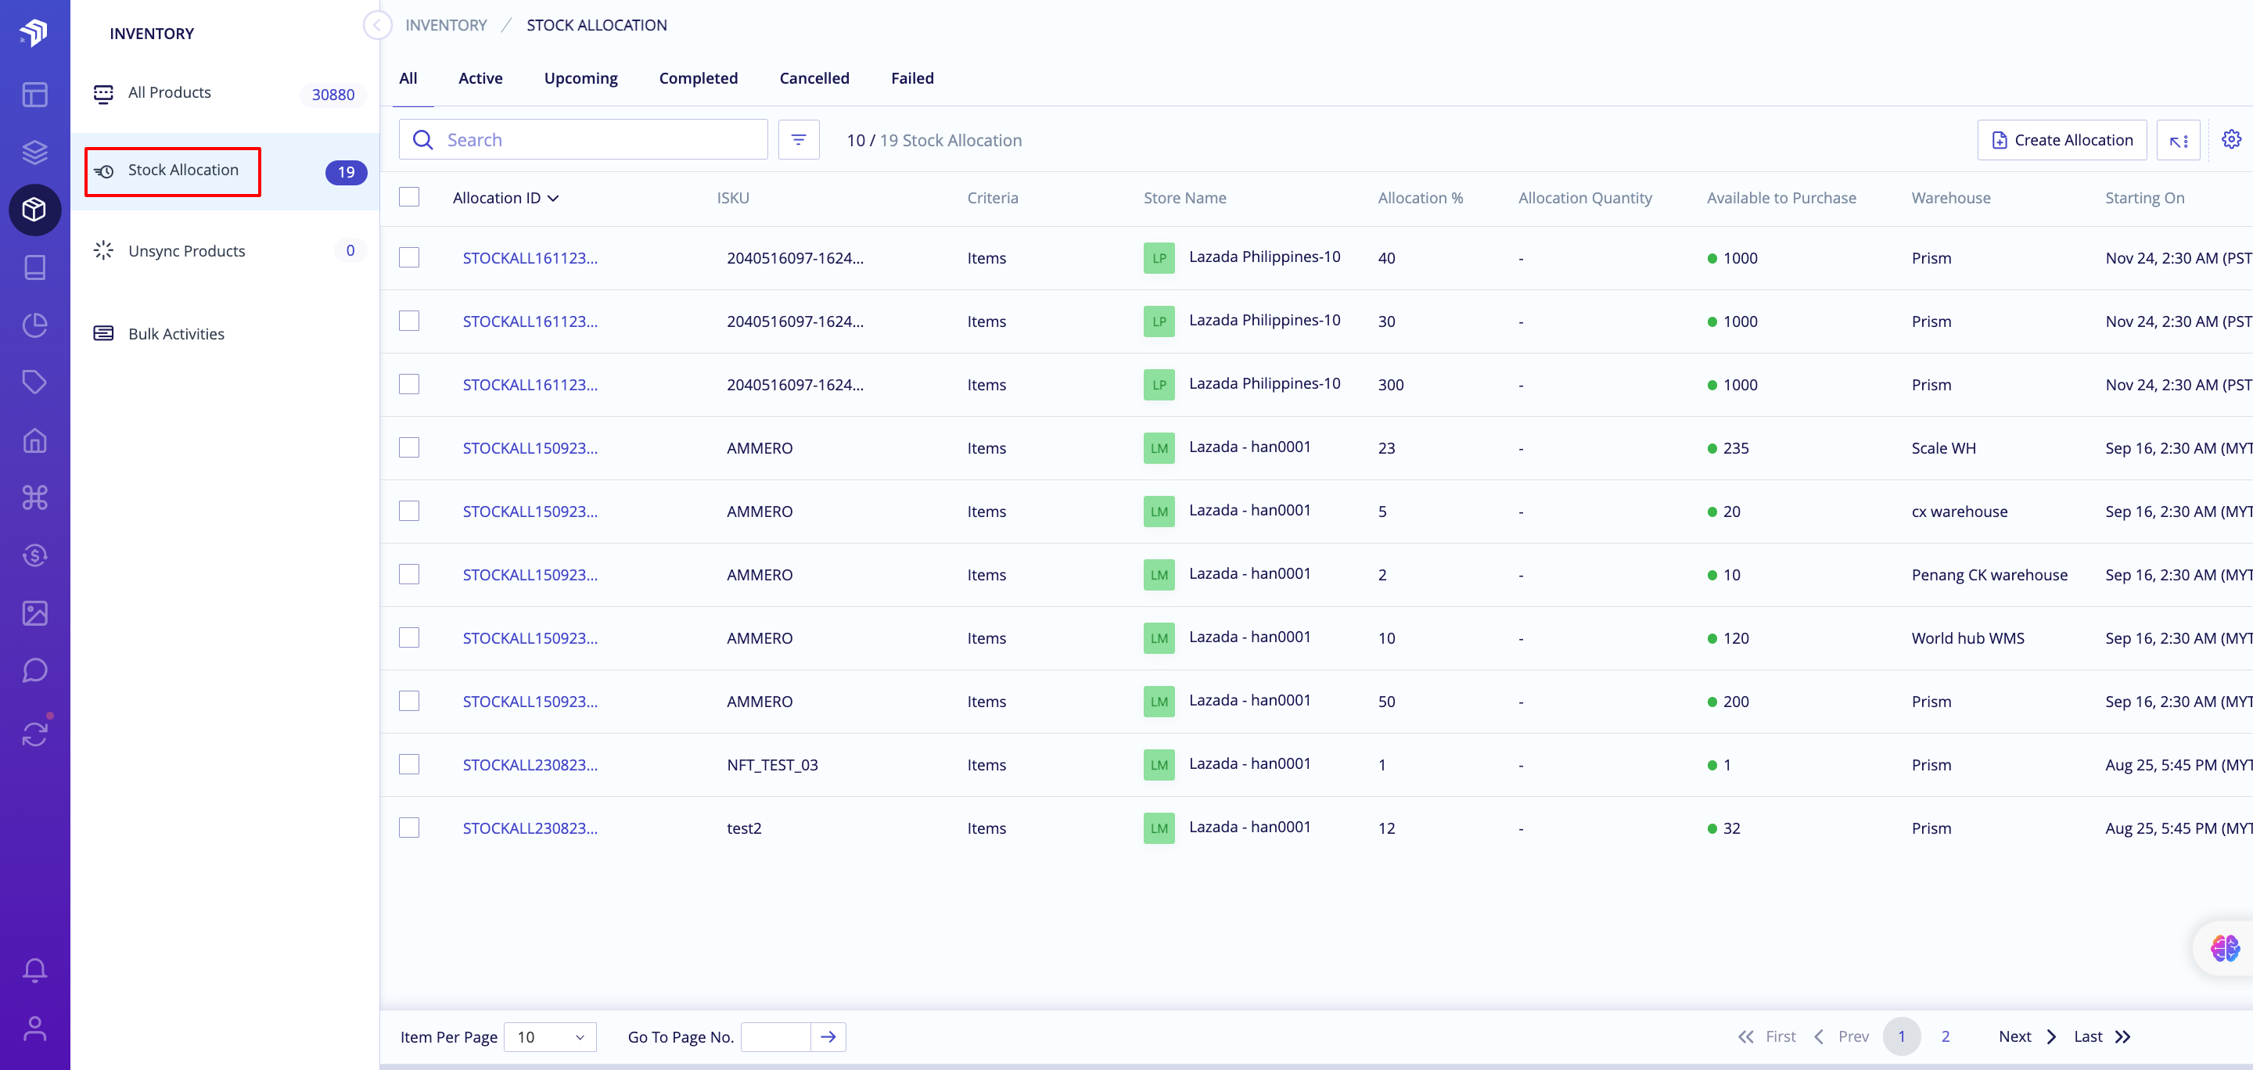Click the price tag sidebar icon
Screen dimensions: 2253x1070
[x=35, y=382]
